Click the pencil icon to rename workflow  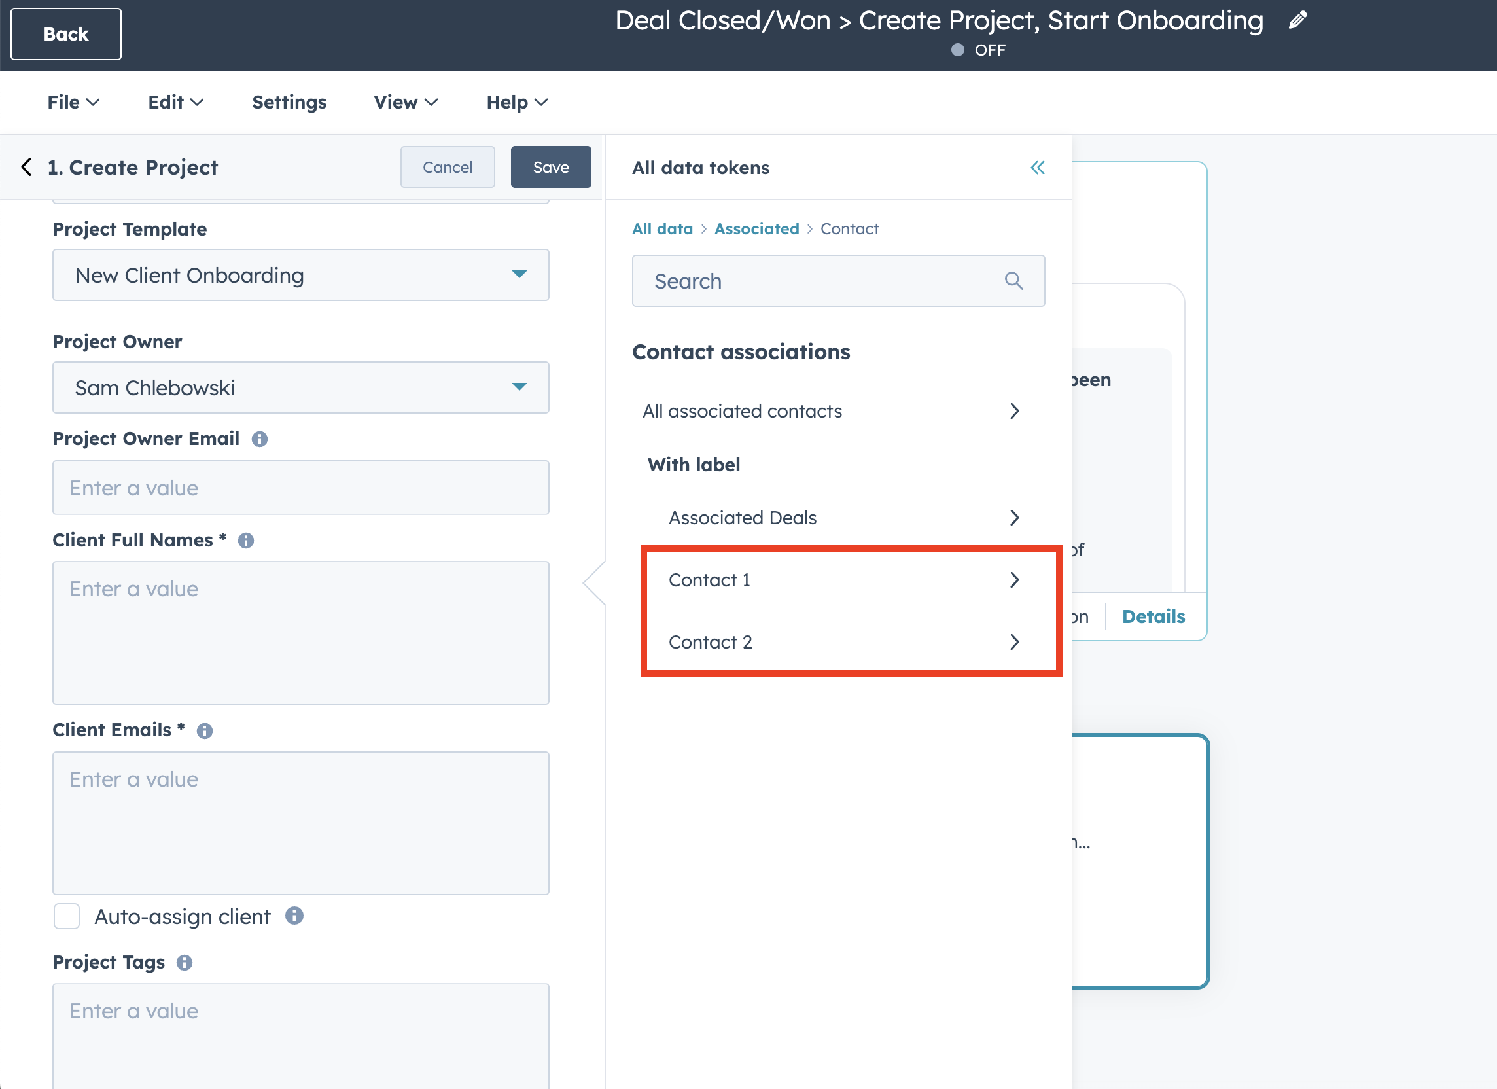1297,20
